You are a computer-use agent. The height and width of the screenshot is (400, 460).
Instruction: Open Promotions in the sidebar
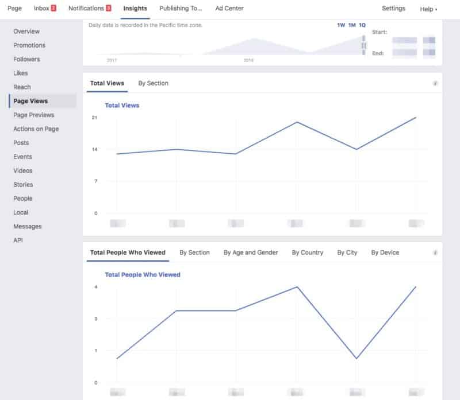click(x=29, y=45)
